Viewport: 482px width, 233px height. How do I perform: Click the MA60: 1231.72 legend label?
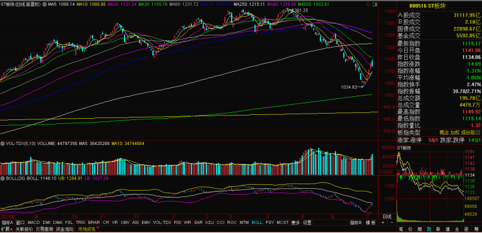pyautogui.click(x=184, y=4)
